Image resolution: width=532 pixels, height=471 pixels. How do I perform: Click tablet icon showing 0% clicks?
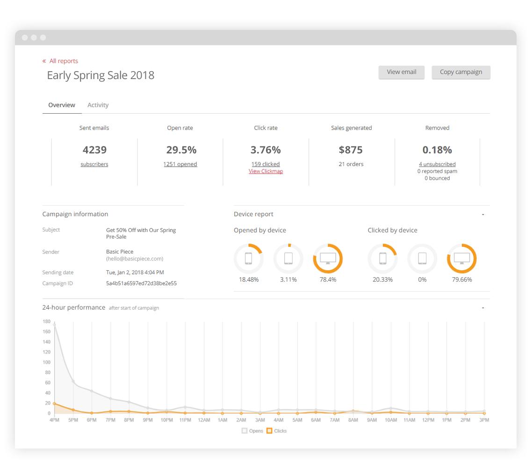point(423,259)
